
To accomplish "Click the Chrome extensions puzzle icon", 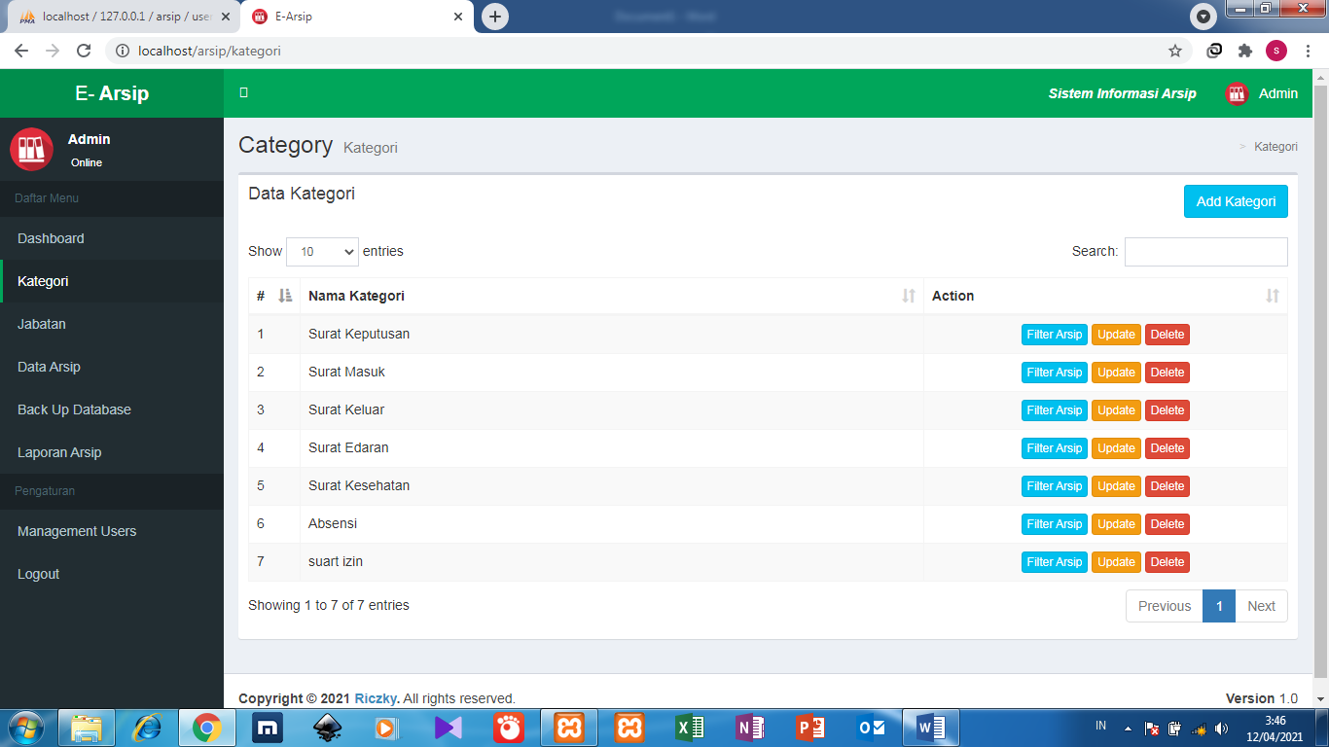I will pyautogui.click(x=1246, y=49).
